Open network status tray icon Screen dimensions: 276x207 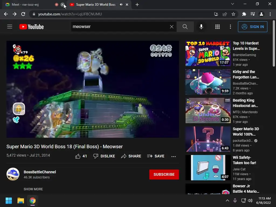(244, 201)
